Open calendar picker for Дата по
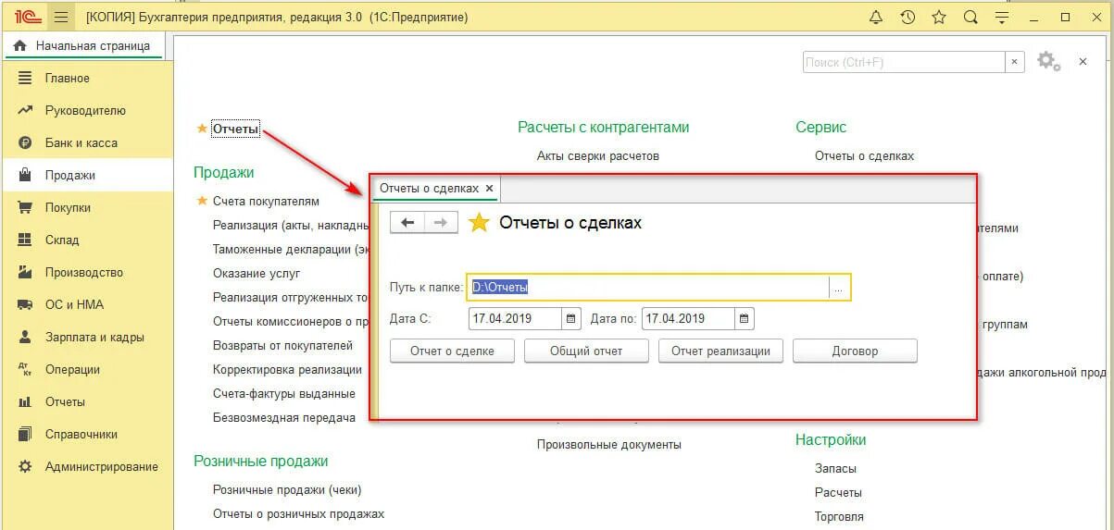The width and height of the screenshot is (1114, 530). [x=745, y=318]
